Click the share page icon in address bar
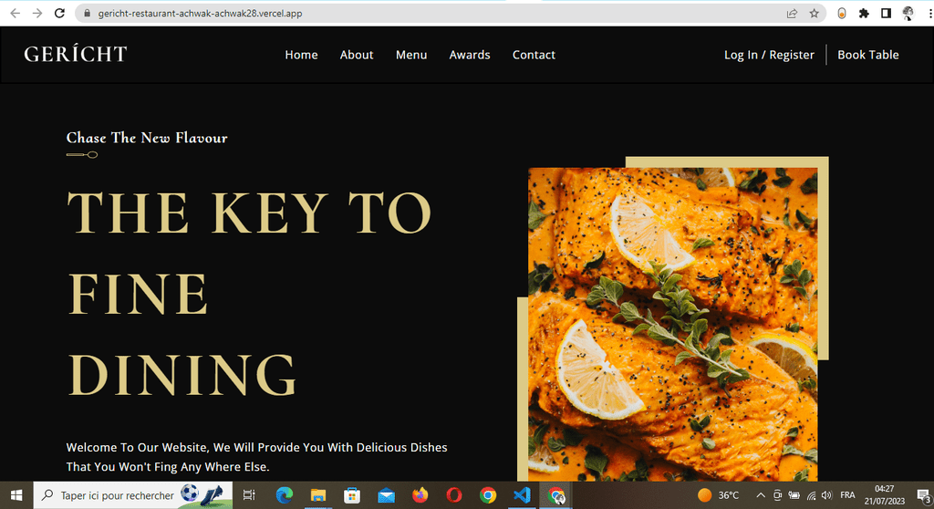The width and height of the screenshot is (934, 509). pos(792,13)
